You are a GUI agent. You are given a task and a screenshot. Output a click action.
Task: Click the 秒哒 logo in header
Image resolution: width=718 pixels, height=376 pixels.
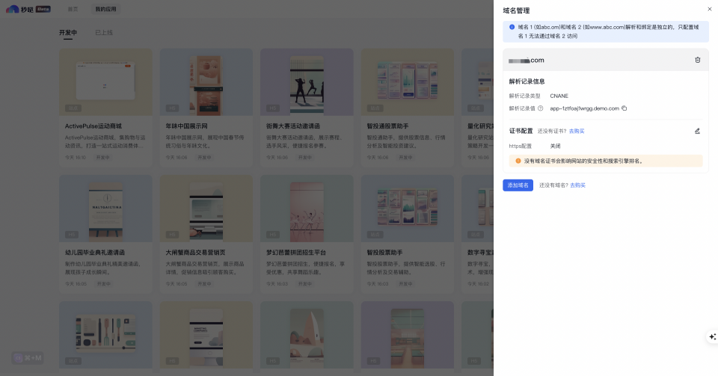pyautogui.click(x=28, y=9)
